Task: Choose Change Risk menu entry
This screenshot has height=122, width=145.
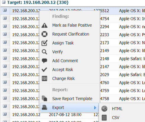Action: (x=63, y=78)
